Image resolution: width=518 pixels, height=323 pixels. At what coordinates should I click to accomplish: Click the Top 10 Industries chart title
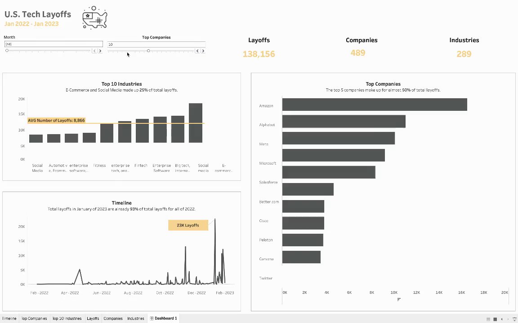pos(121,84)
